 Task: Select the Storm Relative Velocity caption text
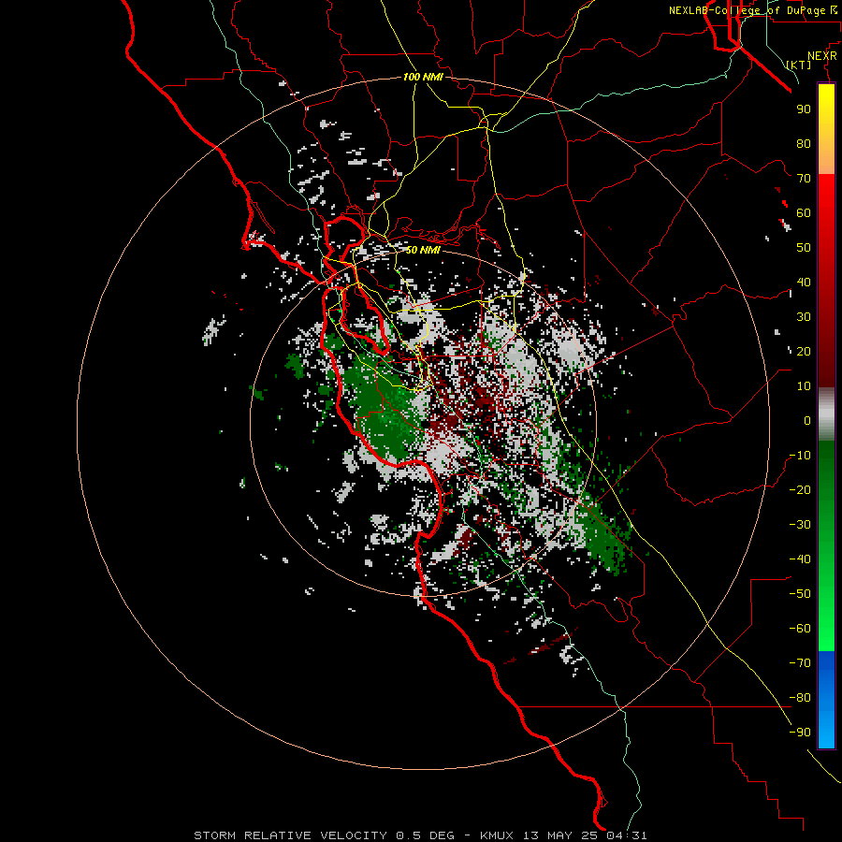[420, 835]
